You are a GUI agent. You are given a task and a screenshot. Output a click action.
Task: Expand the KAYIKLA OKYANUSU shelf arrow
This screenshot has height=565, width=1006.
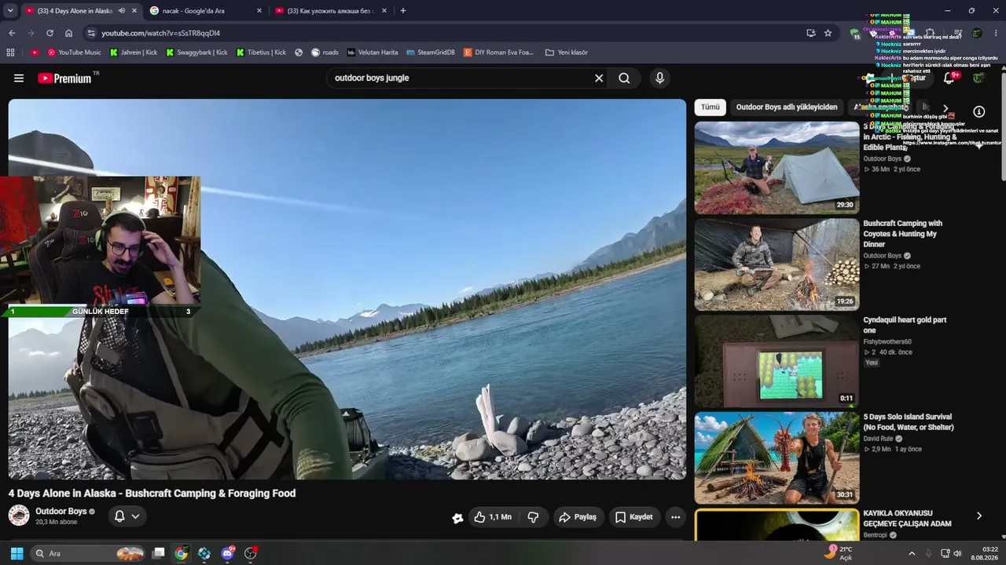pos(979,516)
